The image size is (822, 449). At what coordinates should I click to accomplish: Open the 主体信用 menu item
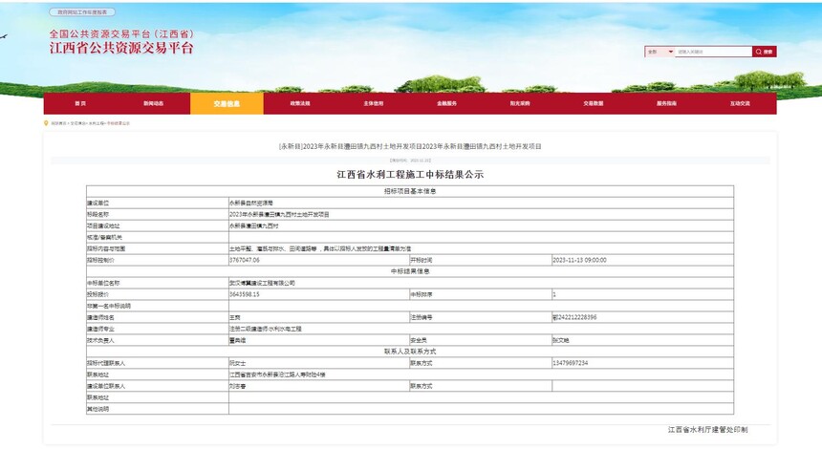pos(373,103)
